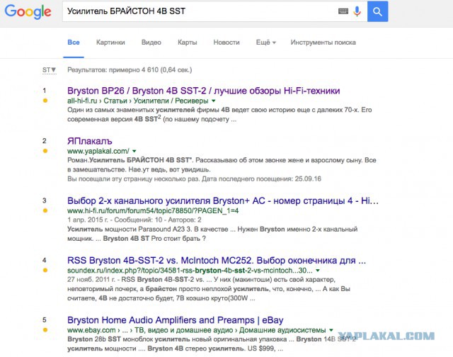The height and width of the screenshot is (357, 453).
Task: Click yellow dot indicator of result 2
Action: (x=45, y=151)
